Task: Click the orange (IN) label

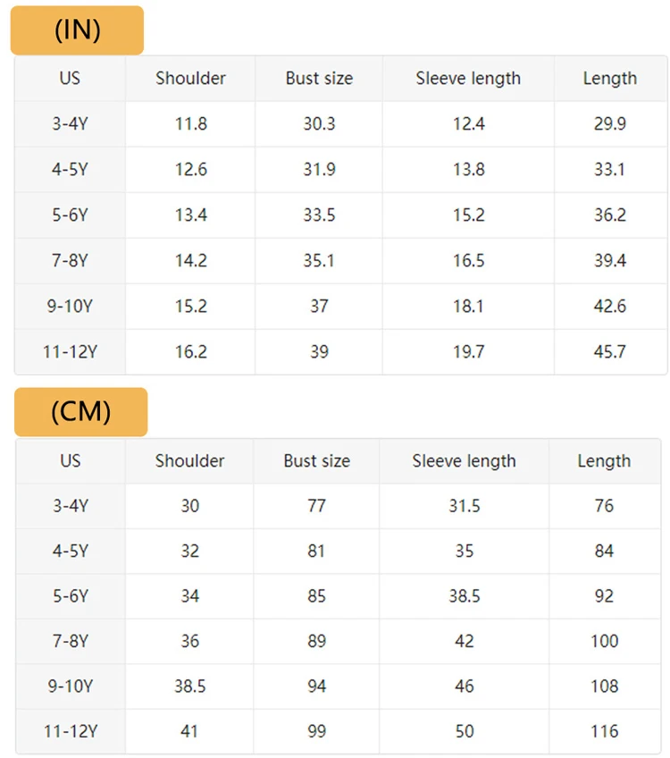Action: click(77, 30)
